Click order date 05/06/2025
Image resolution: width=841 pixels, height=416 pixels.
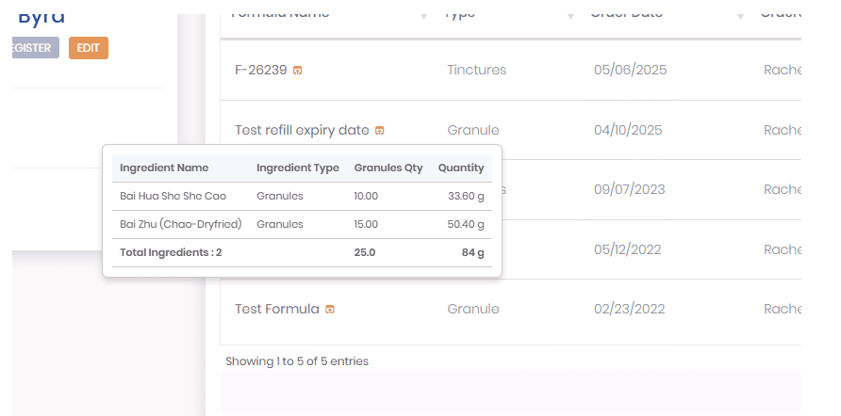tap(630, 70)
